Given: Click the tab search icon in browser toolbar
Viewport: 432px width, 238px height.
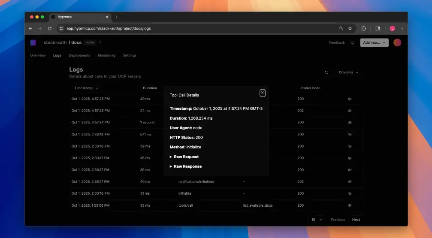Looking at the screenshot, I should tap(378, 28).
